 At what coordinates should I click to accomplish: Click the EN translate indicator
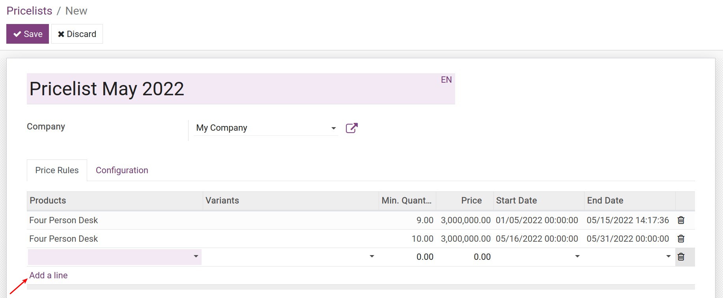(446, 80)
